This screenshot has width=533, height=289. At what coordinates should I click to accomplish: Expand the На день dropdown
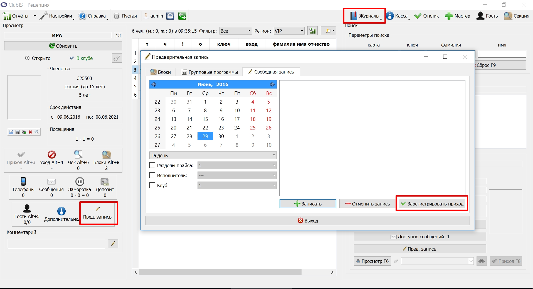pyautogui.click(x=213, y=155)
